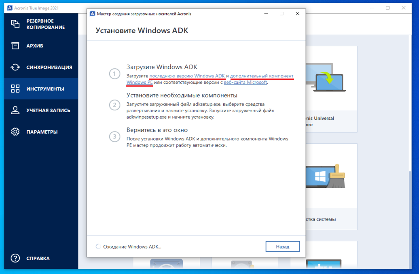This screenshot has width=419, height=274.
Task: Click the Установите необходимые компоненты heading
Action: (182, 96)
